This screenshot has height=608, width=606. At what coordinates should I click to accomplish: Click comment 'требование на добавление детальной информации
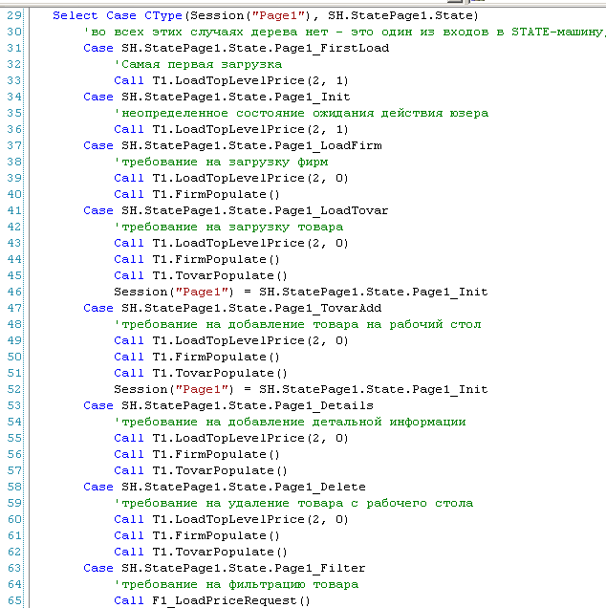290,422
